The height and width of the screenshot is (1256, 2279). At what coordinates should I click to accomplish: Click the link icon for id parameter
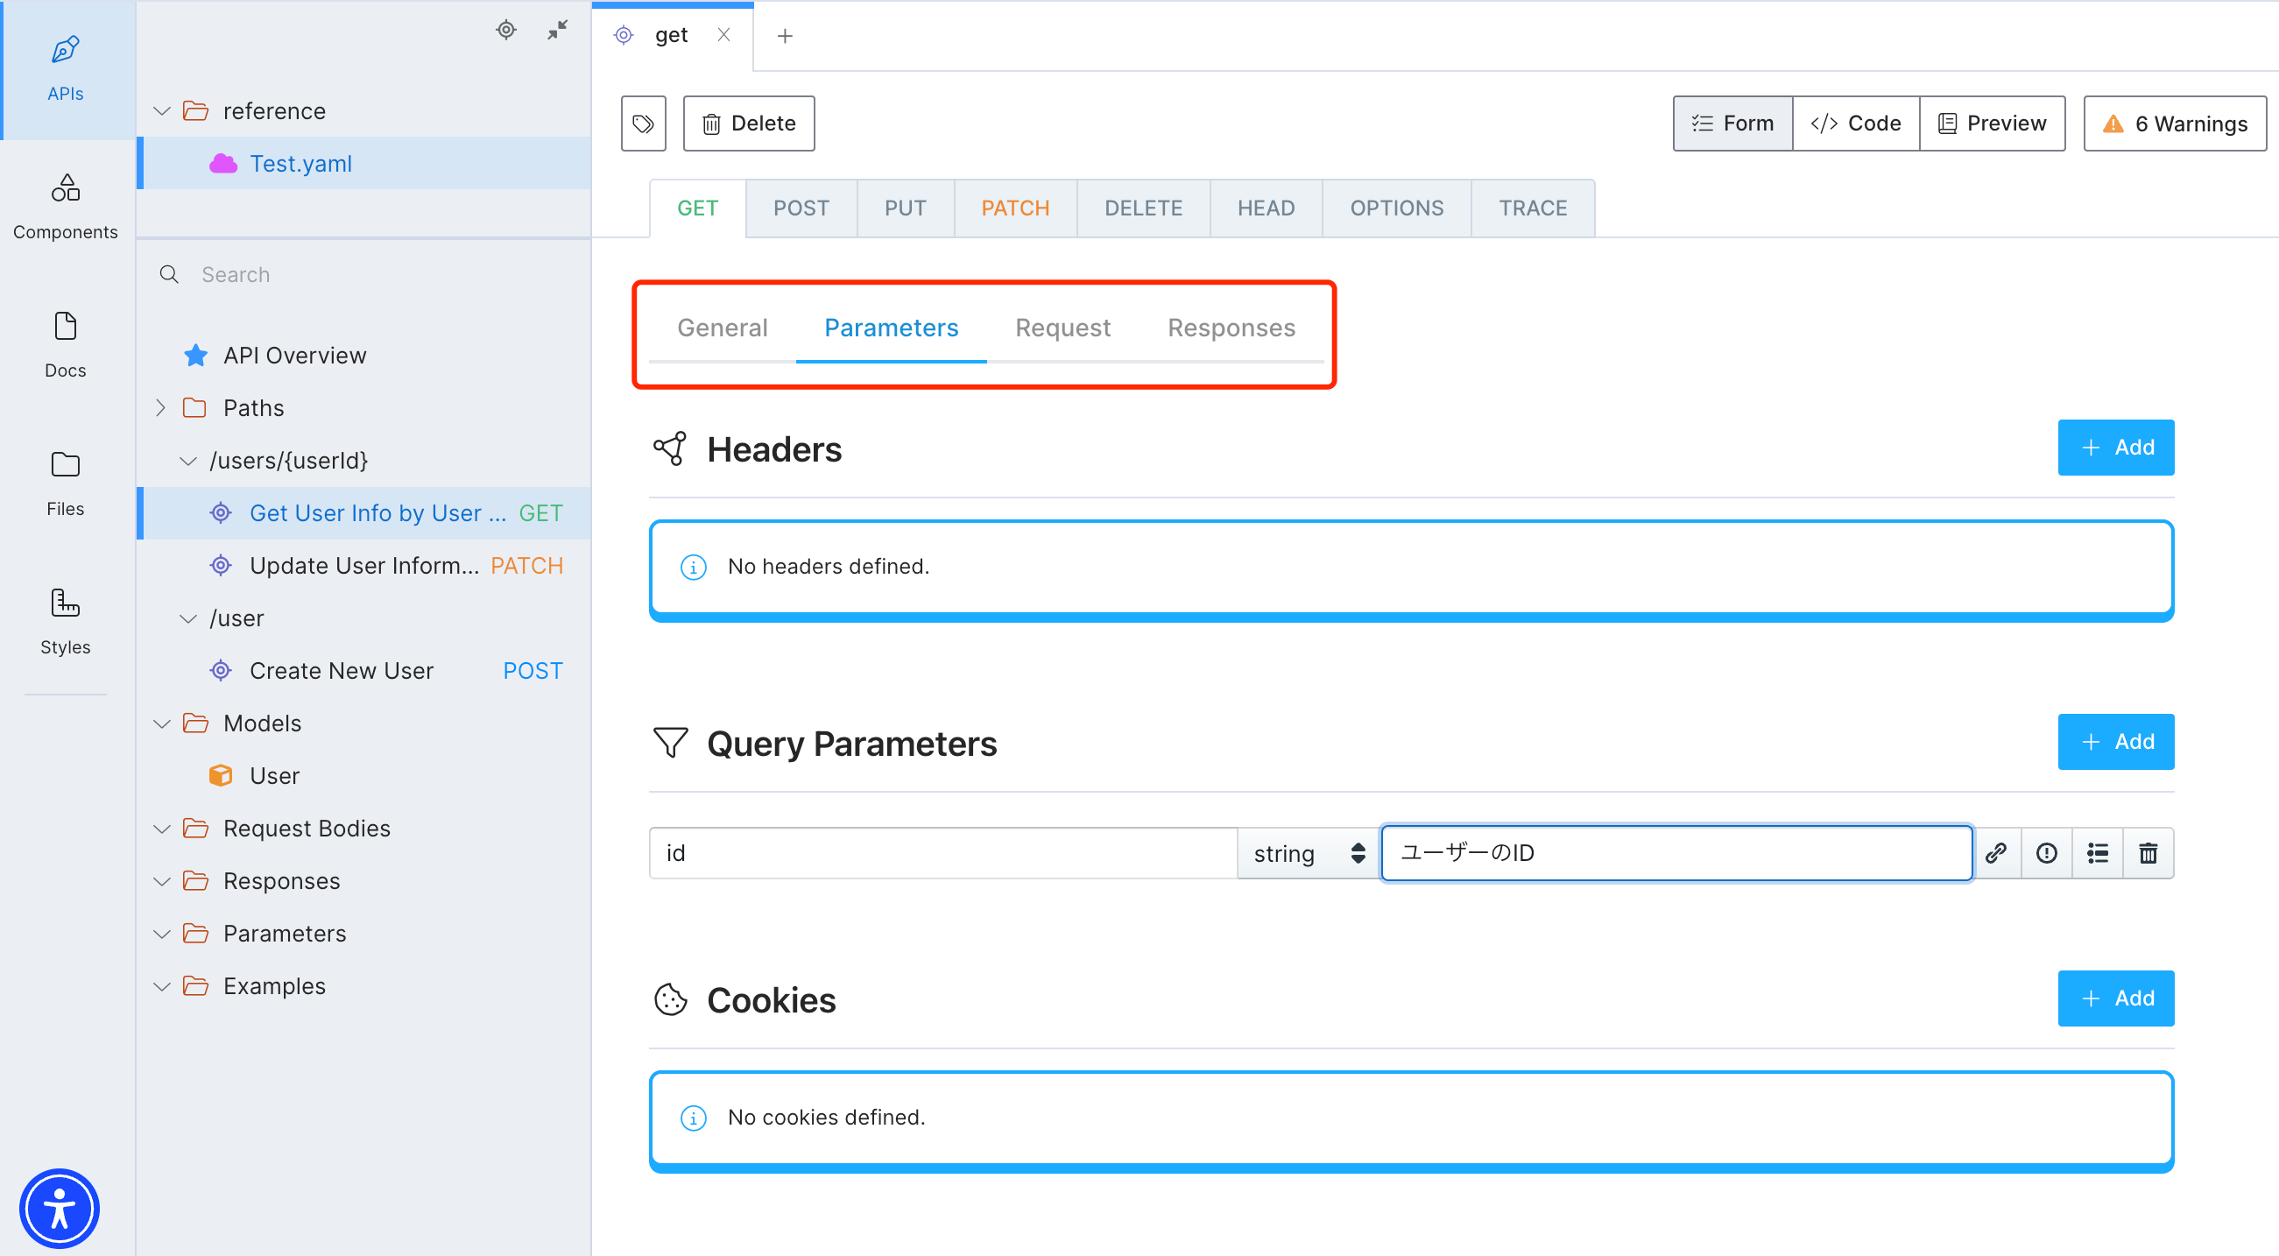pyautogui.click(x=1996, y=852)
